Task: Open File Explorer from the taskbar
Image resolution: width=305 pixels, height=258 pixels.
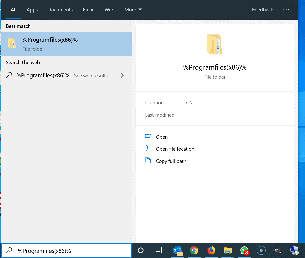Action: pyautogui.click(x=227, y=251)
